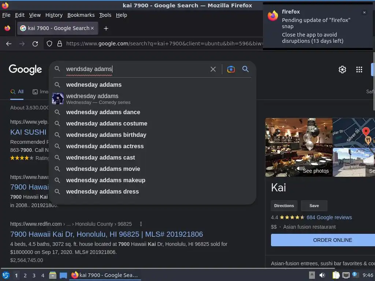
Task: Click the forward navigation arrow
Action: point(22,44)
